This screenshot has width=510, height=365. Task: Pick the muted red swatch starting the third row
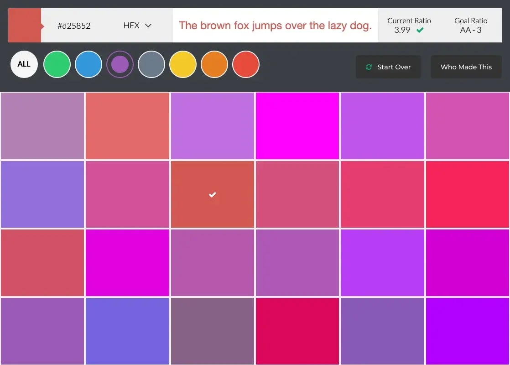tap(42, 263)
